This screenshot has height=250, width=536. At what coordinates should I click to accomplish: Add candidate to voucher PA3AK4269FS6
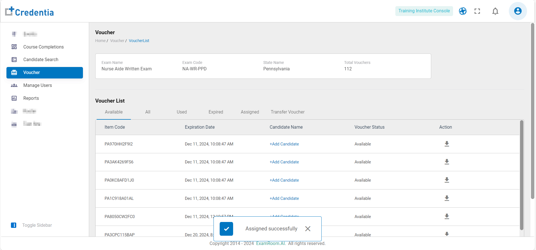[x=284, y=162]
